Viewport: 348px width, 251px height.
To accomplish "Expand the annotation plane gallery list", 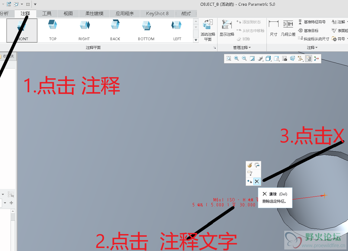I will 196,40.
